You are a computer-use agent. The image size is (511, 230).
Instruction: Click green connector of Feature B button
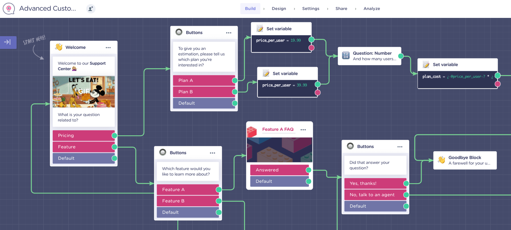click(219, 201)
